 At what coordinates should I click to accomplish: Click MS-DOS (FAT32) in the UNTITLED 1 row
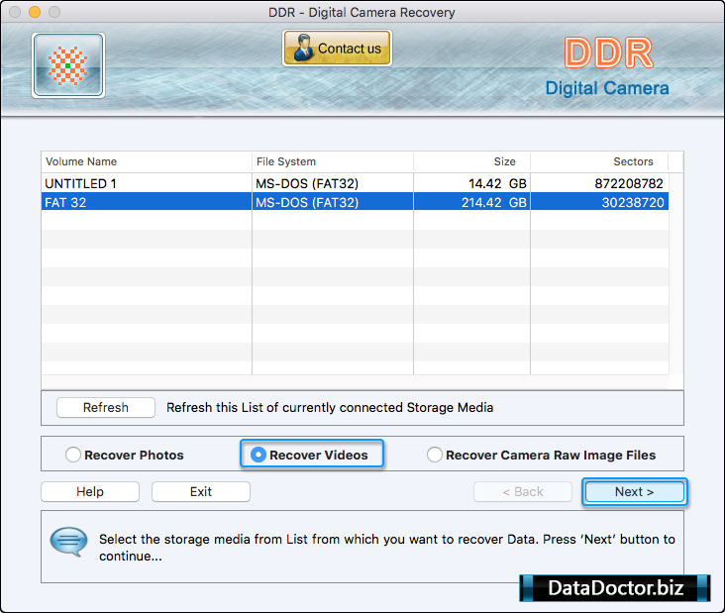[307, 183]
